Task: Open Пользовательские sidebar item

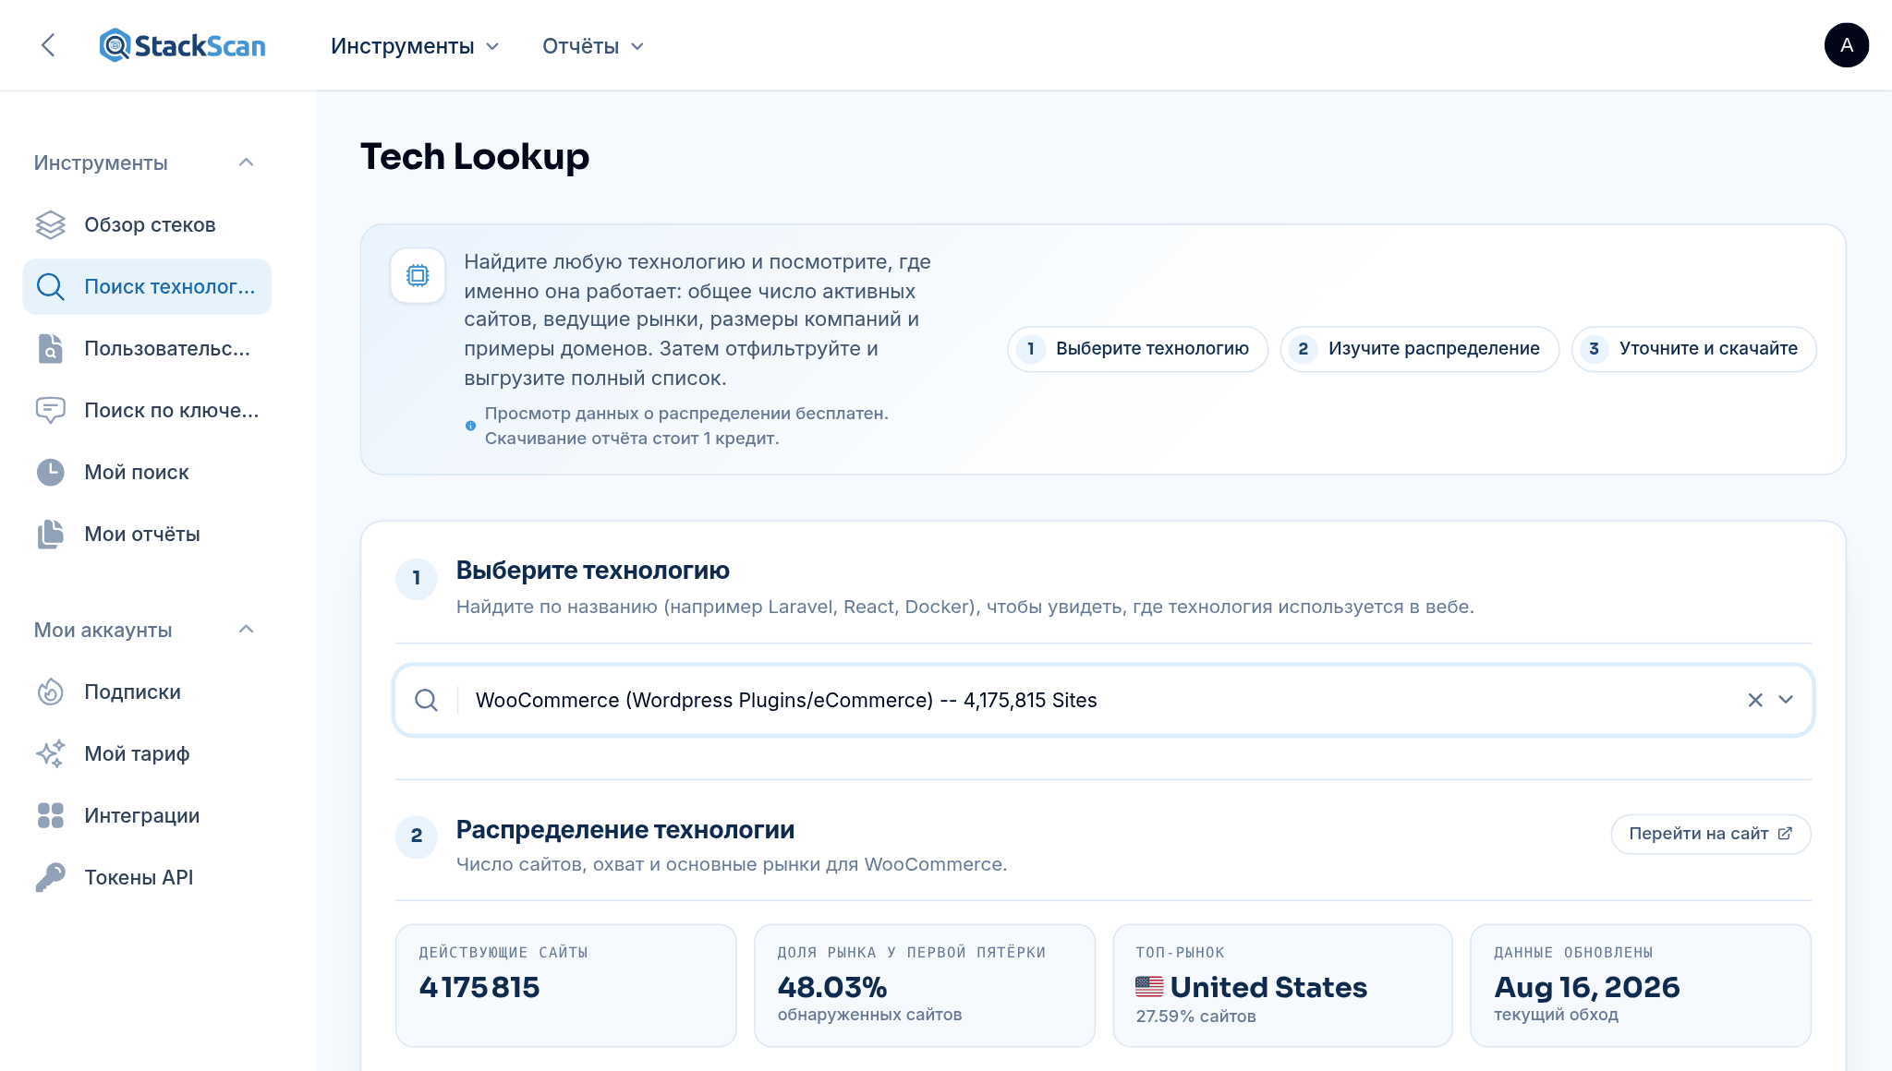Action: (x=147, y=348)
